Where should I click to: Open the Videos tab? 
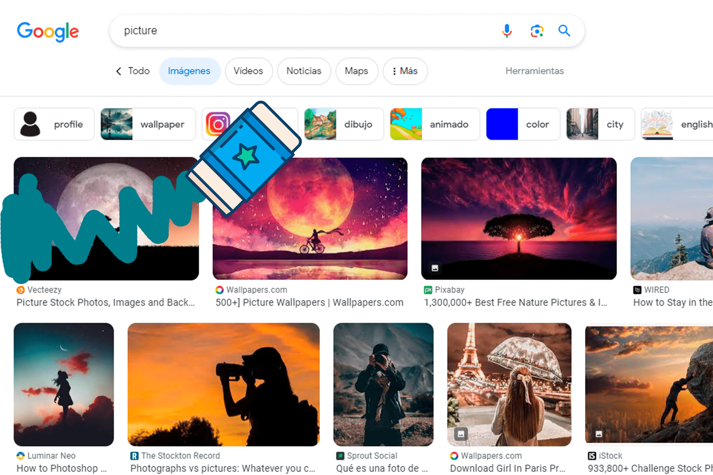(249, 71)
